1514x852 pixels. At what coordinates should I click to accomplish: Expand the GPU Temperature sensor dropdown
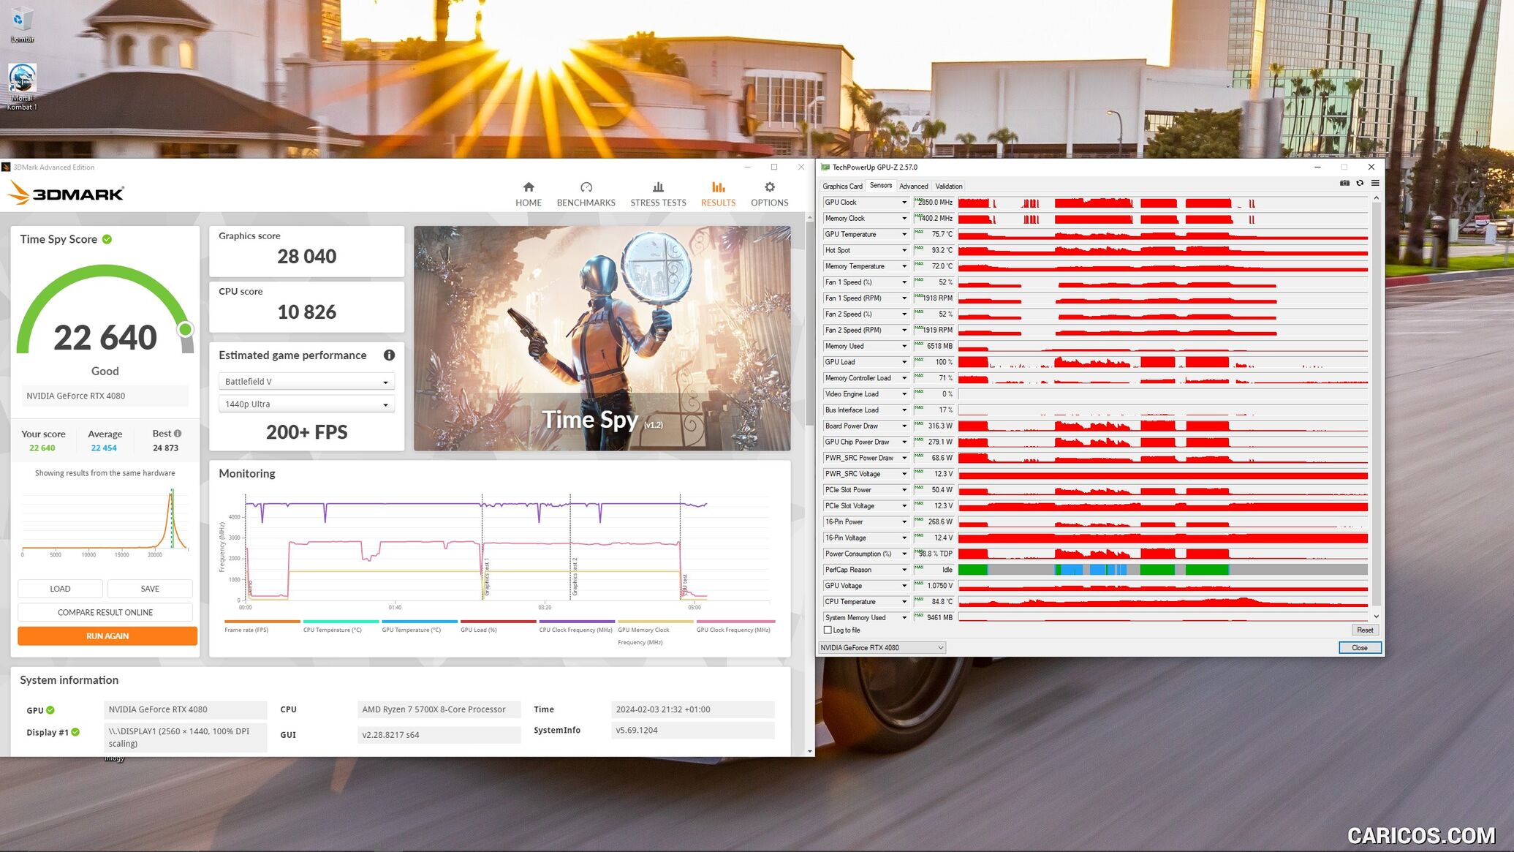click(904, 235)
